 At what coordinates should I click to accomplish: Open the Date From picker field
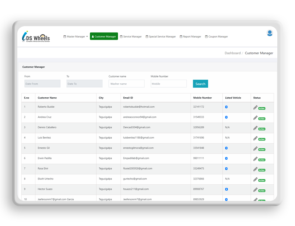[42, 84]
